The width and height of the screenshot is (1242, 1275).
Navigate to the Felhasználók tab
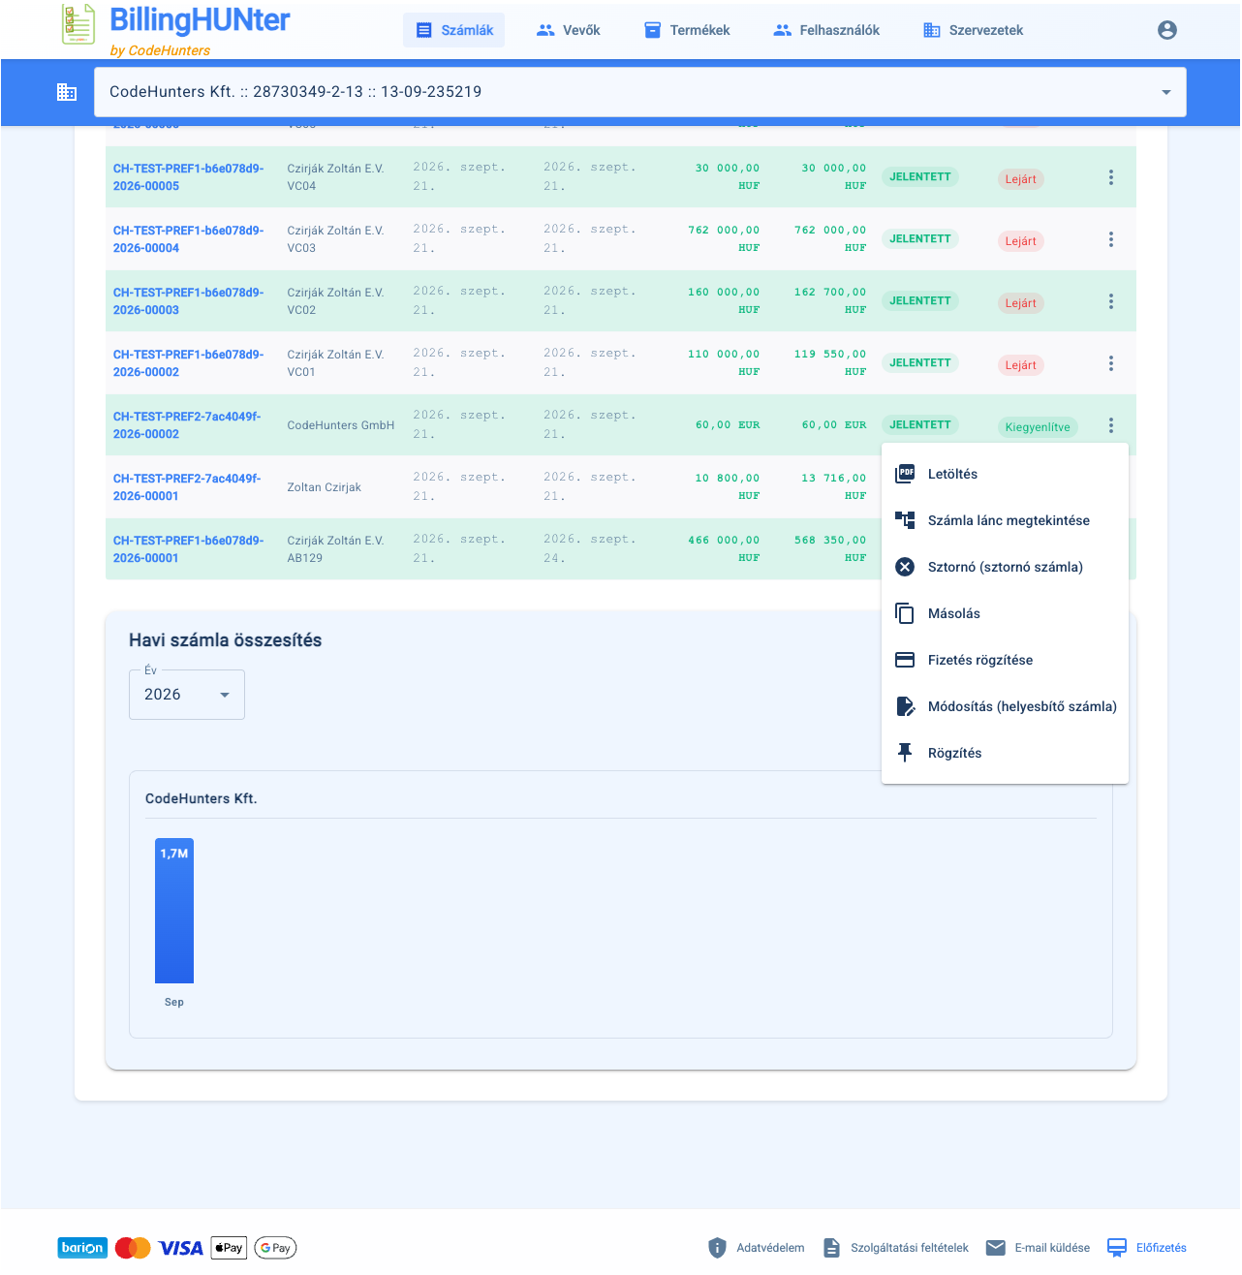pos(826,30)
